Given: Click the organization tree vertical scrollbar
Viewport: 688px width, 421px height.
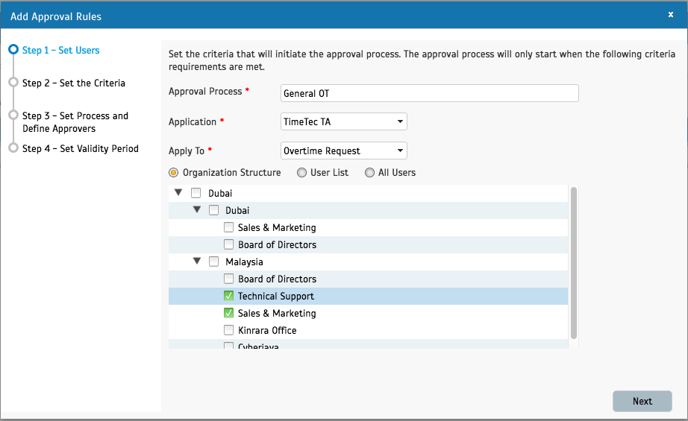Looking at the screenshot, I should 573,262.
